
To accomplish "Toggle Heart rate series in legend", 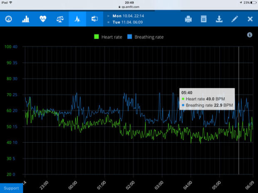I will click(x=112, y=37).
